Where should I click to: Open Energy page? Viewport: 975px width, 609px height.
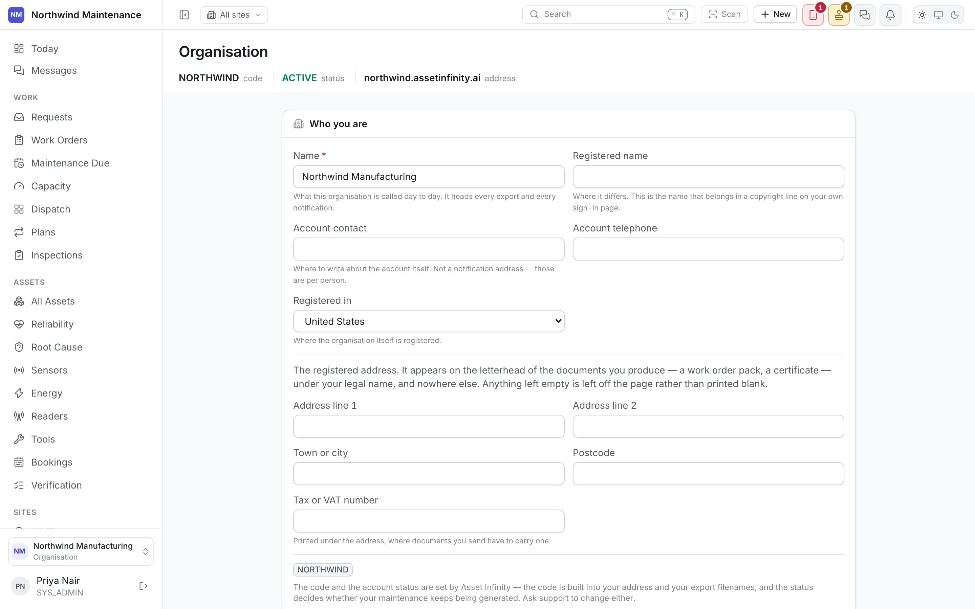(81, 393)
